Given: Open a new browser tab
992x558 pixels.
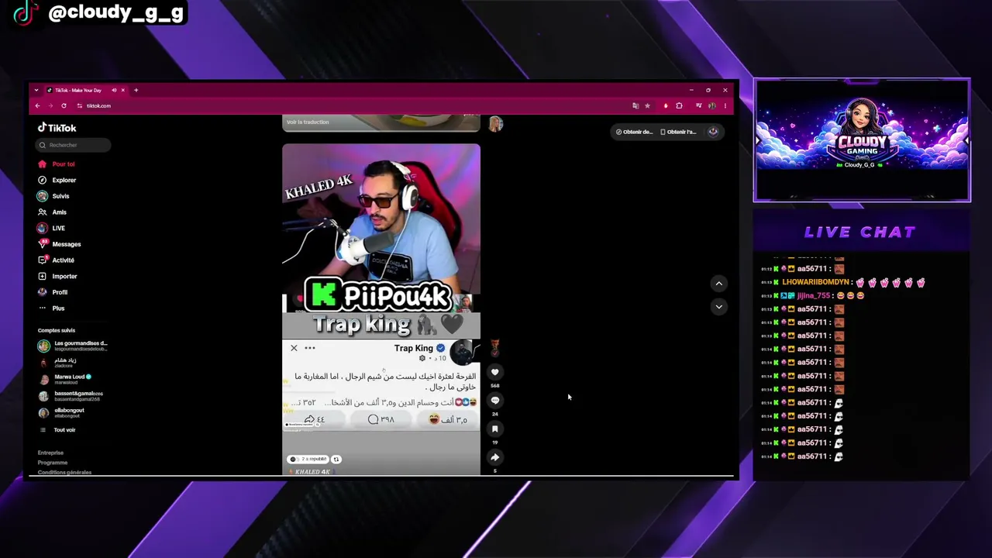Looking at the screenshot, I should pyautogui.click(x=136, y=91).
